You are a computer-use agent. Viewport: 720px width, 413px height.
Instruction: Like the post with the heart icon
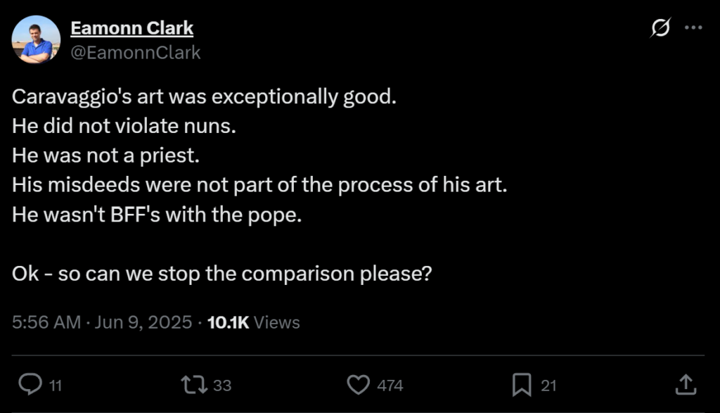[x=359, y=384]
